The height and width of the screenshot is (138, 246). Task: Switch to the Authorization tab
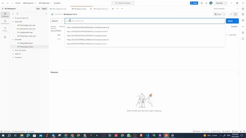[62, 26]
